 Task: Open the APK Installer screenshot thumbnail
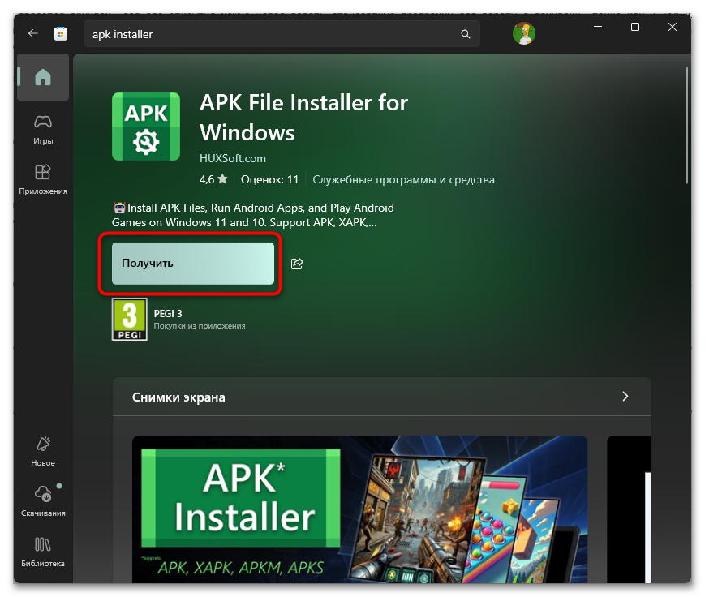[359, 509]
